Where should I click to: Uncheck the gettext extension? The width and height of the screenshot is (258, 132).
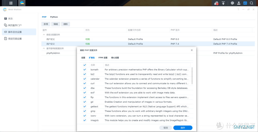pos(85,107)
